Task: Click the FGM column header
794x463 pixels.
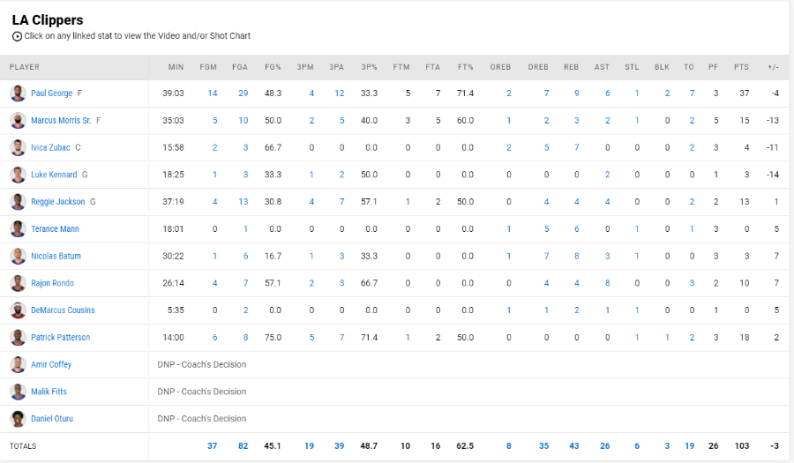Action: (x=208, y=67)
